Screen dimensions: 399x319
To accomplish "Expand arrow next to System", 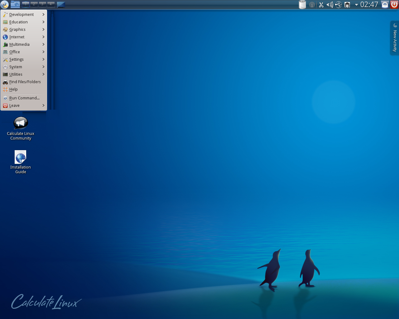I will (x=43, y=67).
